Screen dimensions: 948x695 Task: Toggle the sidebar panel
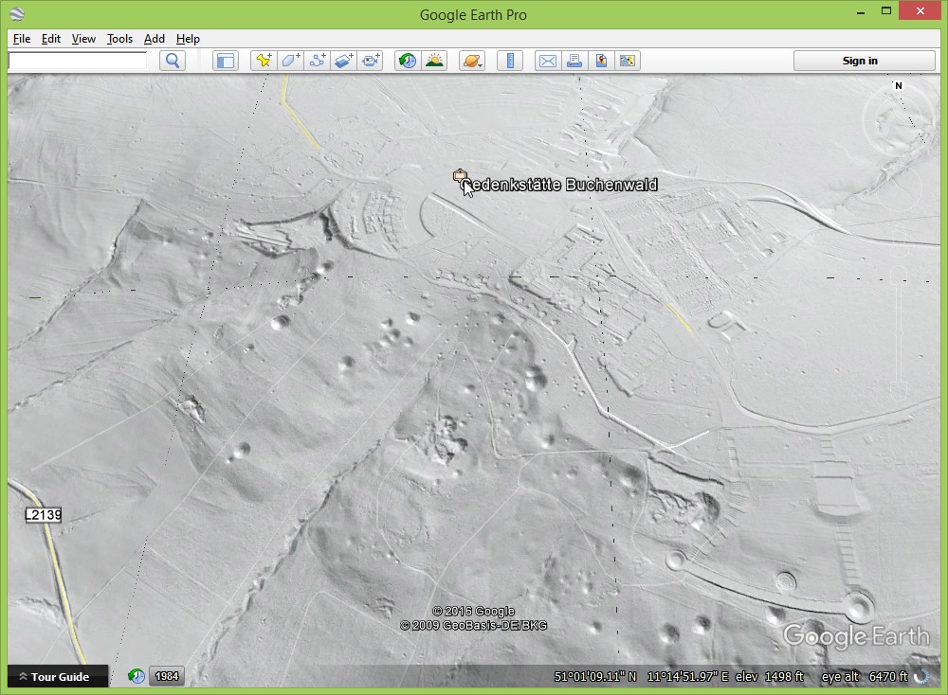click(x=225, y=61)
